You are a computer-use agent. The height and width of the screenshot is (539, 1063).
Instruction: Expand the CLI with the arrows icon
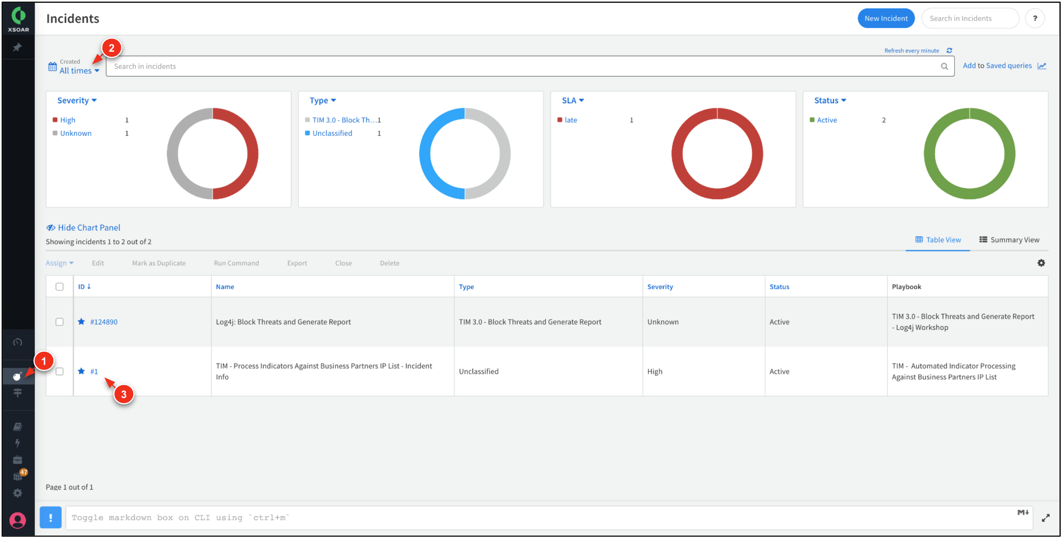click(1045, 518)
